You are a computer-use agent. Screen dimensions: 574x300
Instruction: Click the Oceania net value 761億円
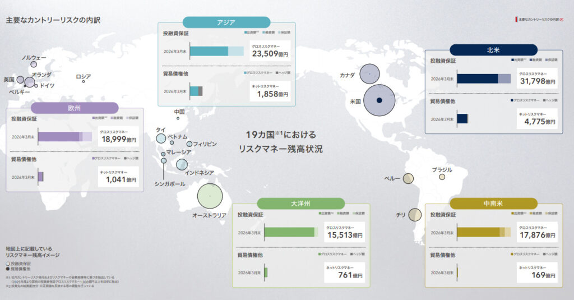click(350, 275)
